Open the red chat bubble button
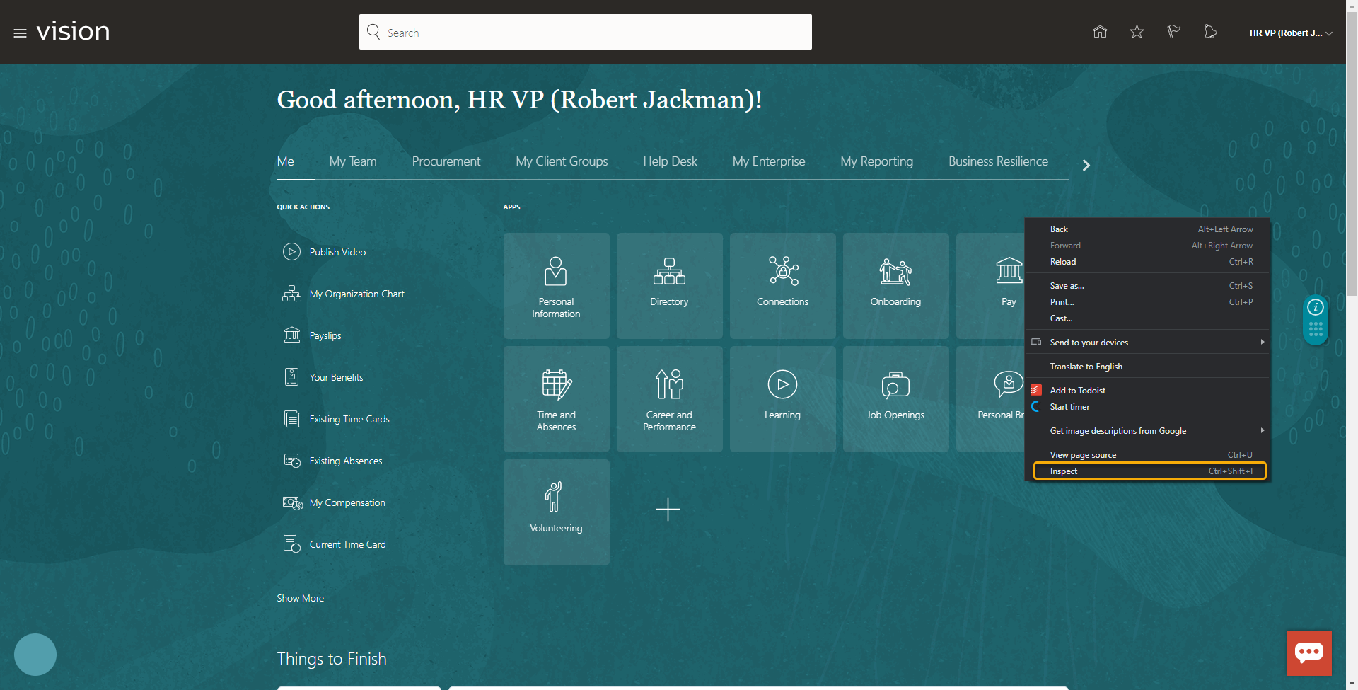This screenshot has height=690, width=1358. 1308,652
